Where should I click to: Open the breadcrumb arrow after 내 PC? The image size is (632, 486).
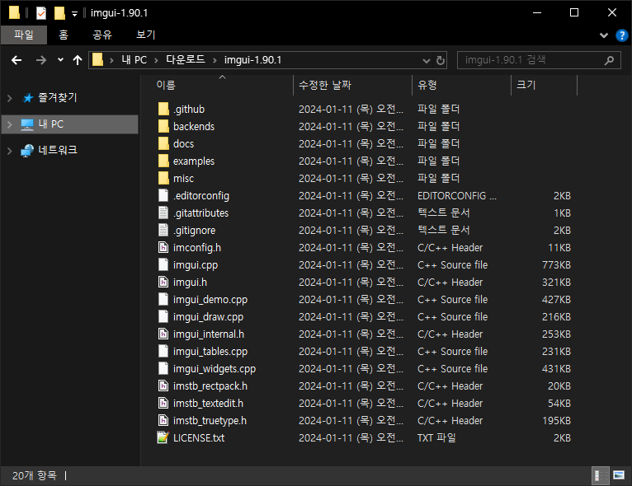point(156,60)
